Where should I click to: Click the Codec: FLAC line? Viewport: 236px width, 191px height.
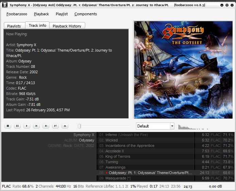click(16, 88)
